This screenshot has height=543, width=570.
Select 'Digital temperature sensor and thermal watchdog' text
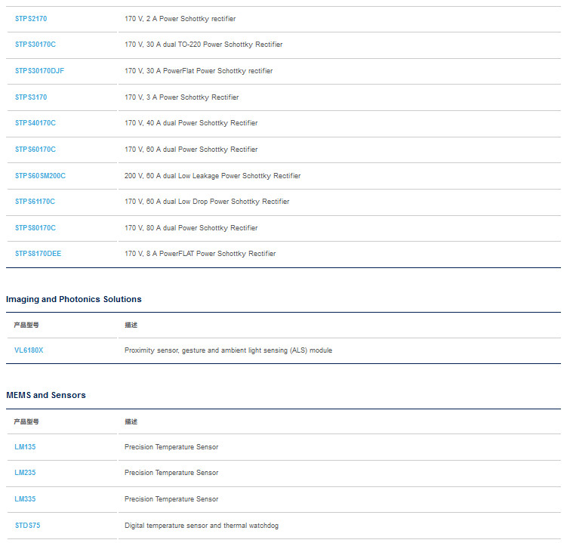tap(202, 526)
